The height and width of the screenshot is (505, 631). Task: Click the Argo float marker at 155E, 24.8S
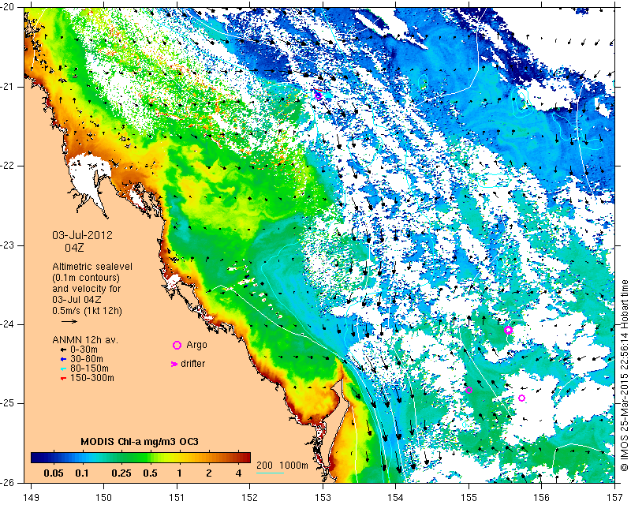[x=469, y=391]
